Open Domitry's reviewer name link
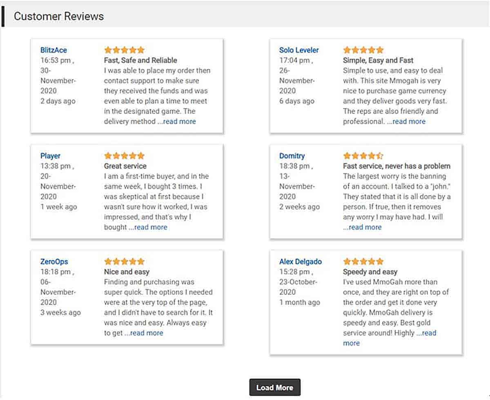This screenshot has width=490, height=400. coord(292,156)
